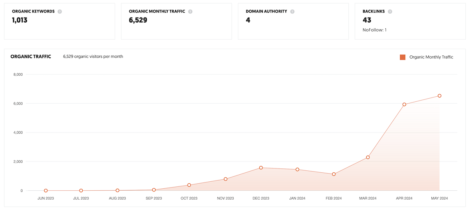Select the APR 2024 data point

[x=404, y=104]
